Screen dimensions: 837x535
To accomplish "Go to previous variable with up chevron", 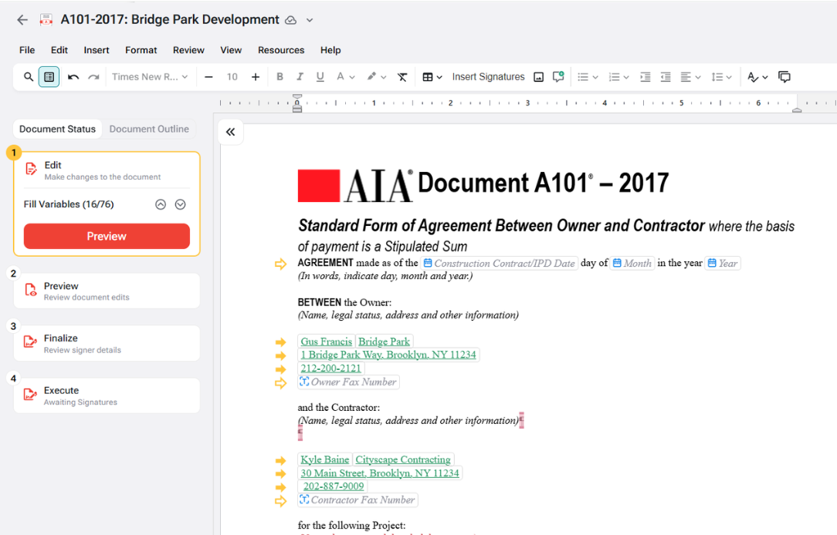I will (x=161, y=204).
